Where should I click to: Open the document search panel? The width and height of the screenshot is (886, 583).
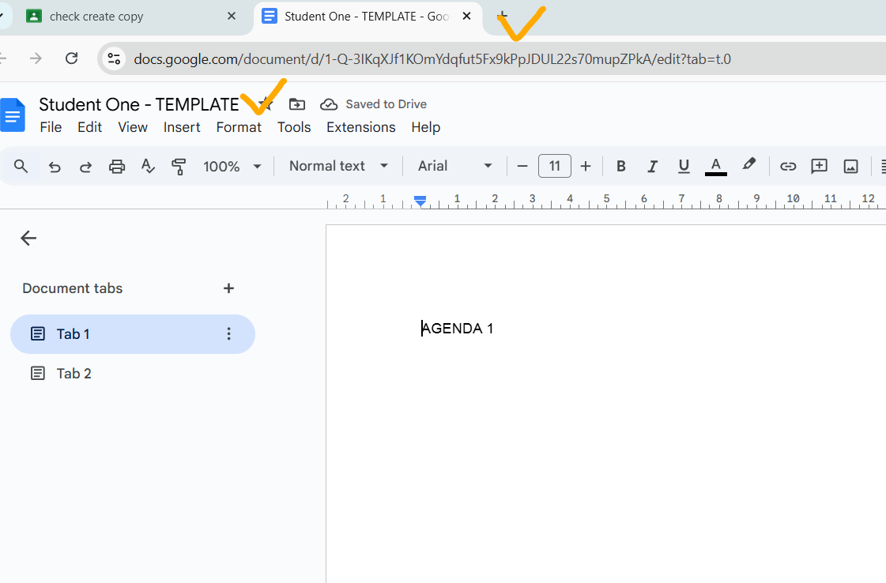[21, 166]
